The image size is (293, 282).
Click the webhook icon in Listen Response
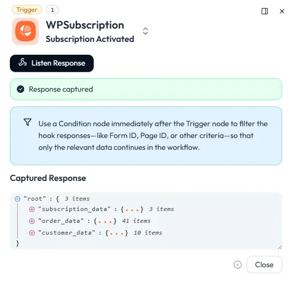pyautogui.click(x=23, y=63)
